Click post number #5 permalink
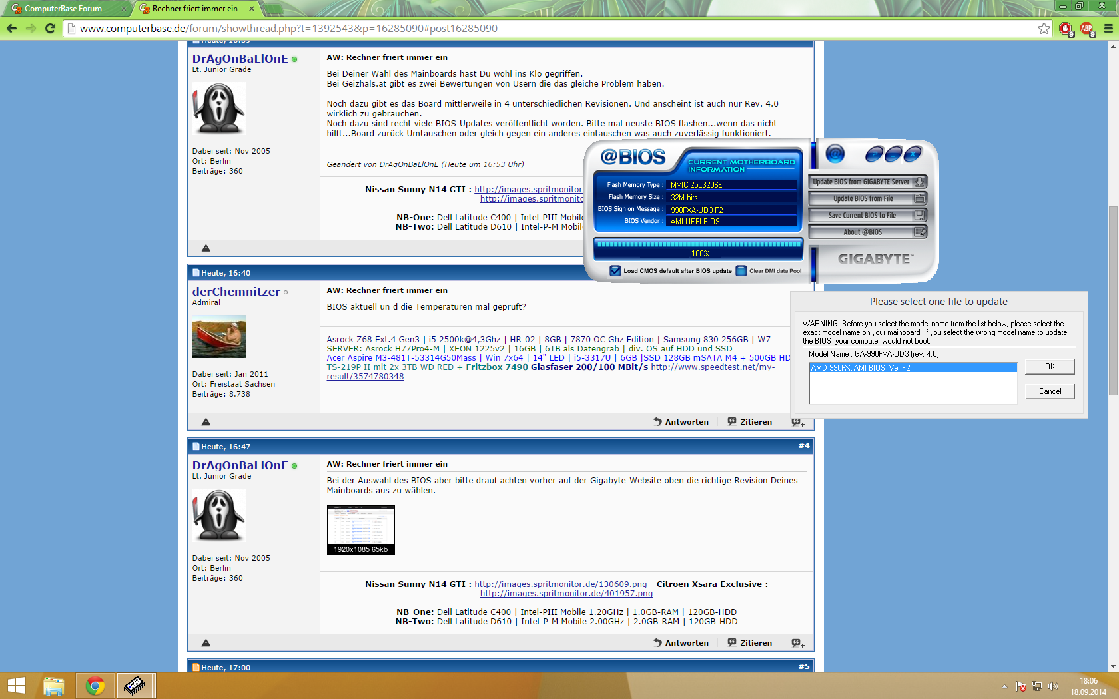1119x699 pixels. 804,666
